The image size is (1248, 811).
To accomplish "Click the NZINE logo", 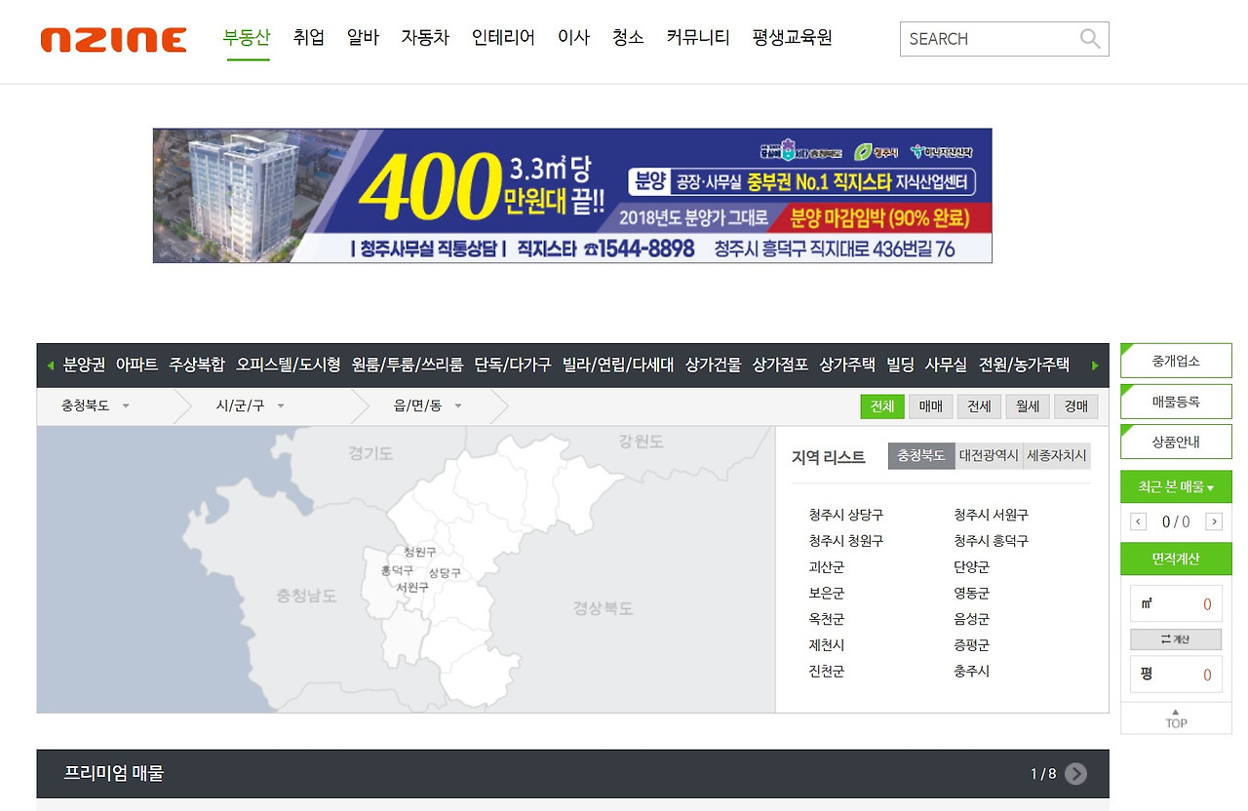I will 112,39.
